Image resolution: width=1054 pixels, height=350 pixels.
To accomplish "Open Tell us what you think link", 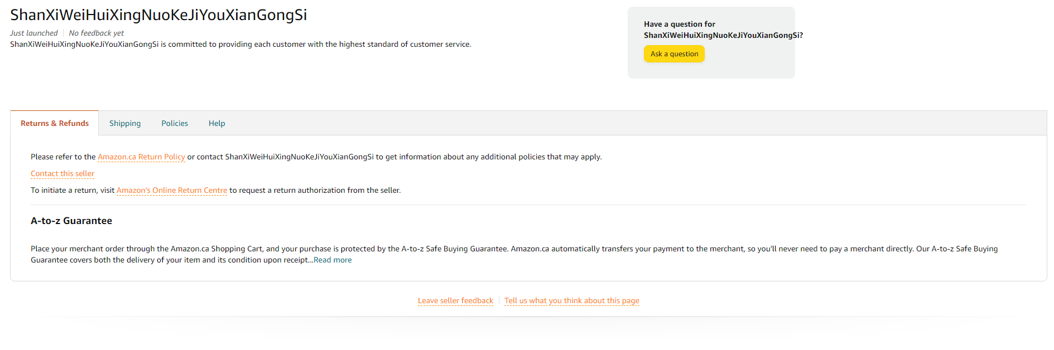I will tap(572, 301).
